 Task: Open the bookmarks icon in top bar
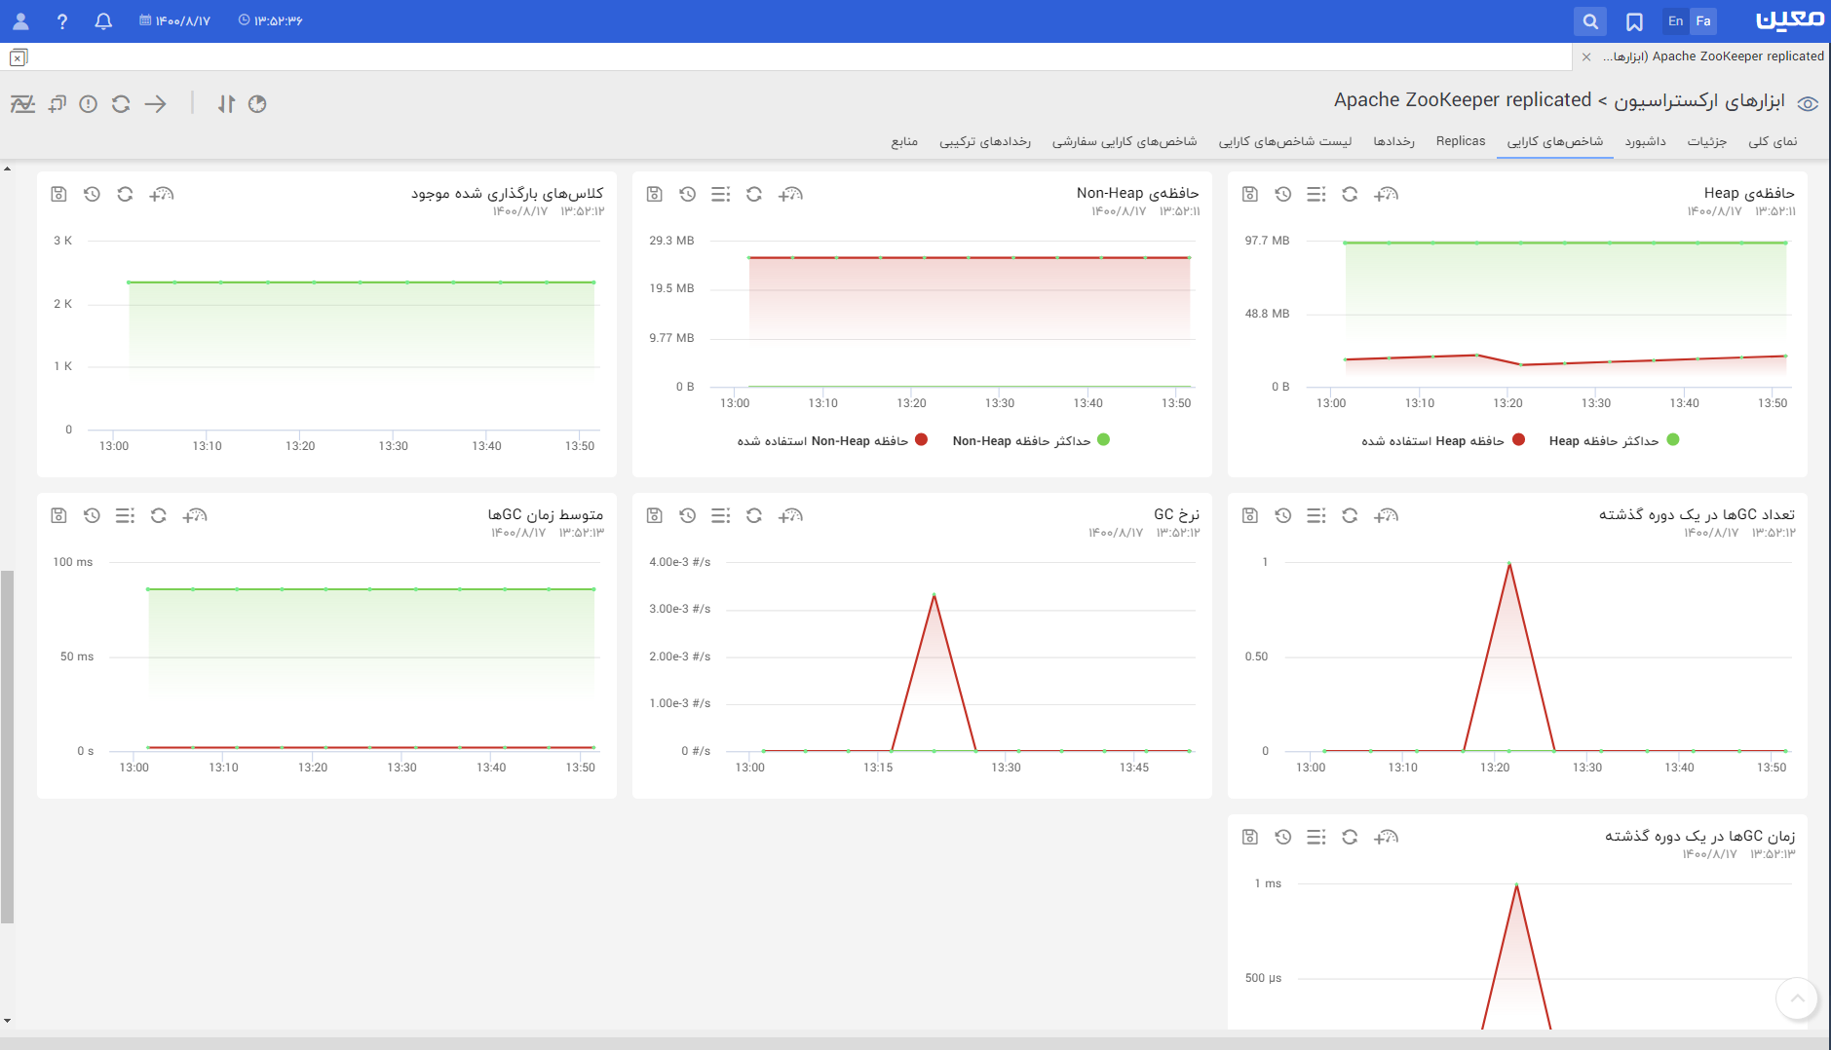[x=1634, y=20]
